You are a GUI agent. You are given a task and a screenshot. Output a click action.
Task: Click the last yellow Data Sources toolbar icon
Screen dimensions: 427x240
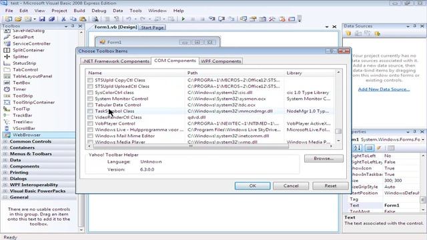(377, 33)
